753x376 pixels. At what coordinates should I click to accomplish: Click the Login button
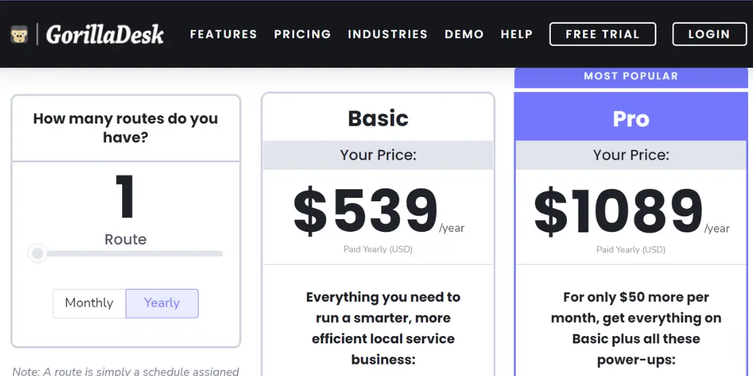coord(709,34)
